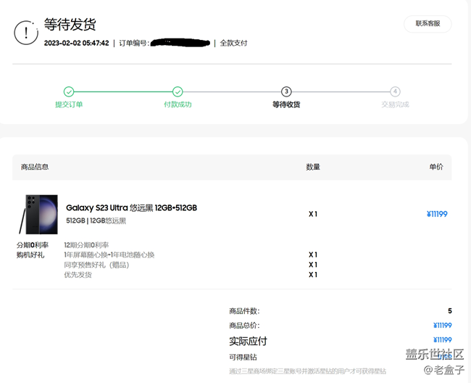This screenshot has width=471, height=383.
Task: Click the exclamation status icon
Action: click(x=26, y=33)
